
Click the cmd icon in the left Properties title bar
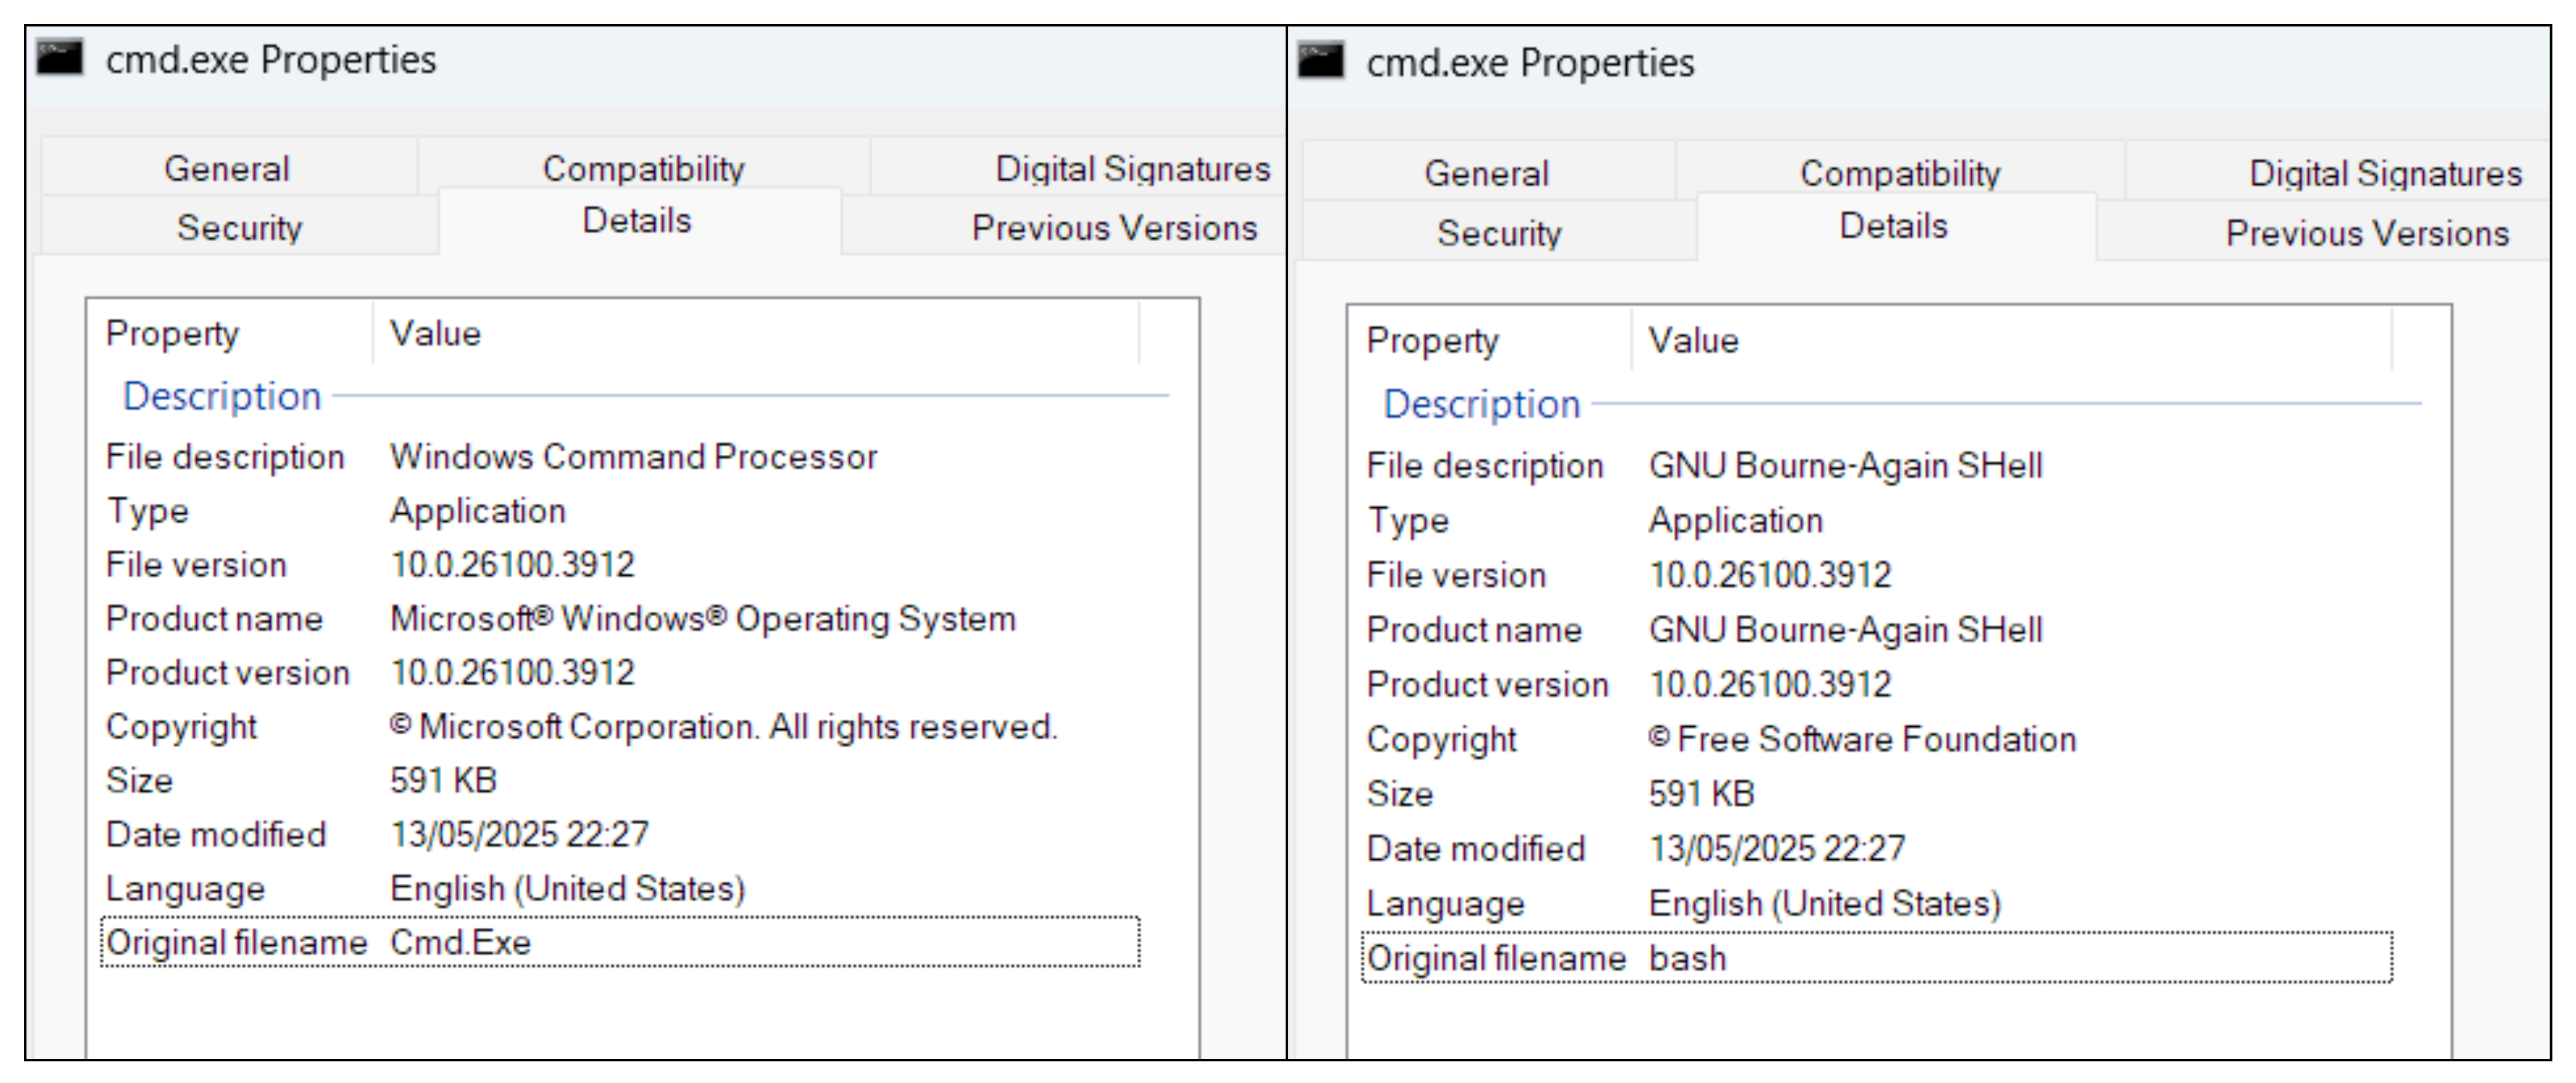[60, 58]
